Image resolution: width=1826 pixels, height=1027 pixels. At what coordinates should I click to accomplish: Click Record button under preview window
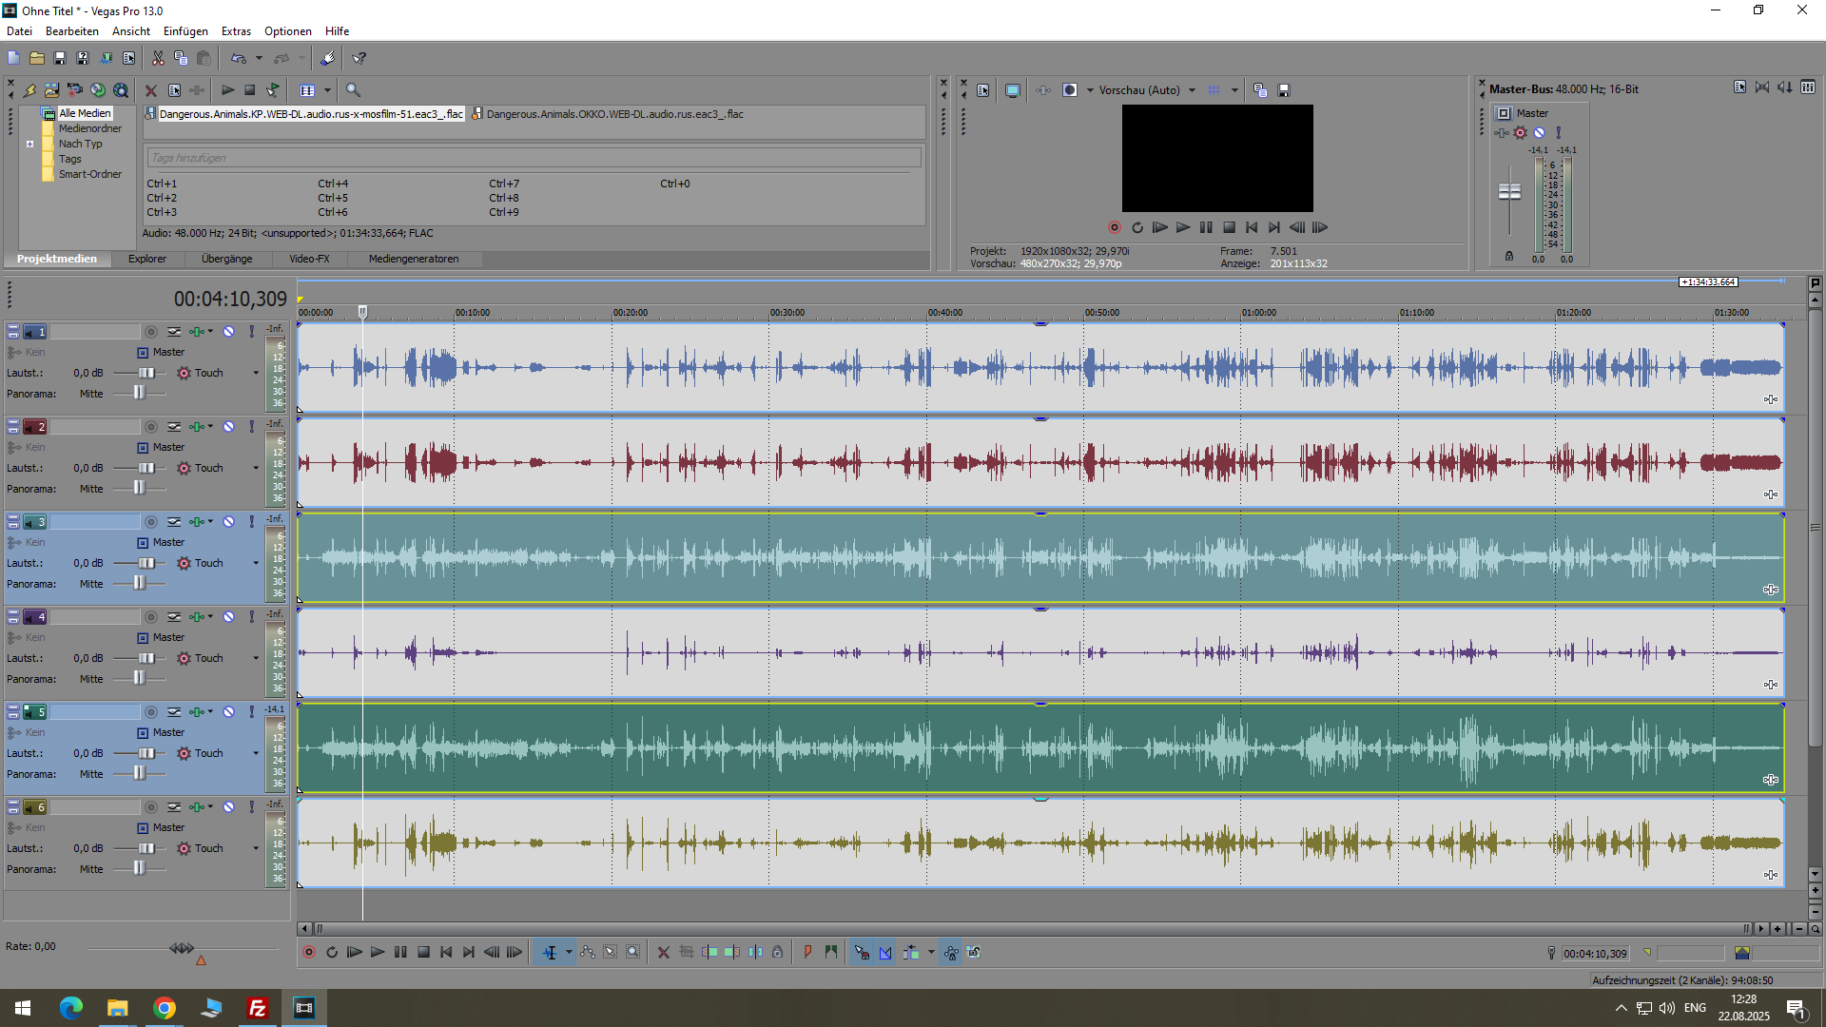[1115, 227]
